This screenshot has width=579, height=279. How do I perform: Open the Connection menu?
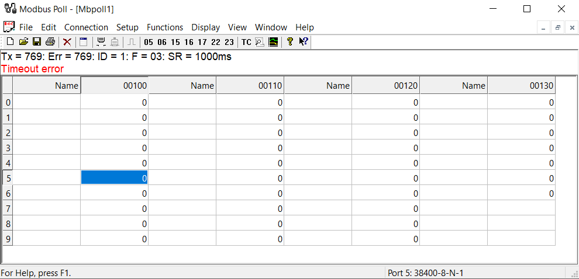click(86, 27)
